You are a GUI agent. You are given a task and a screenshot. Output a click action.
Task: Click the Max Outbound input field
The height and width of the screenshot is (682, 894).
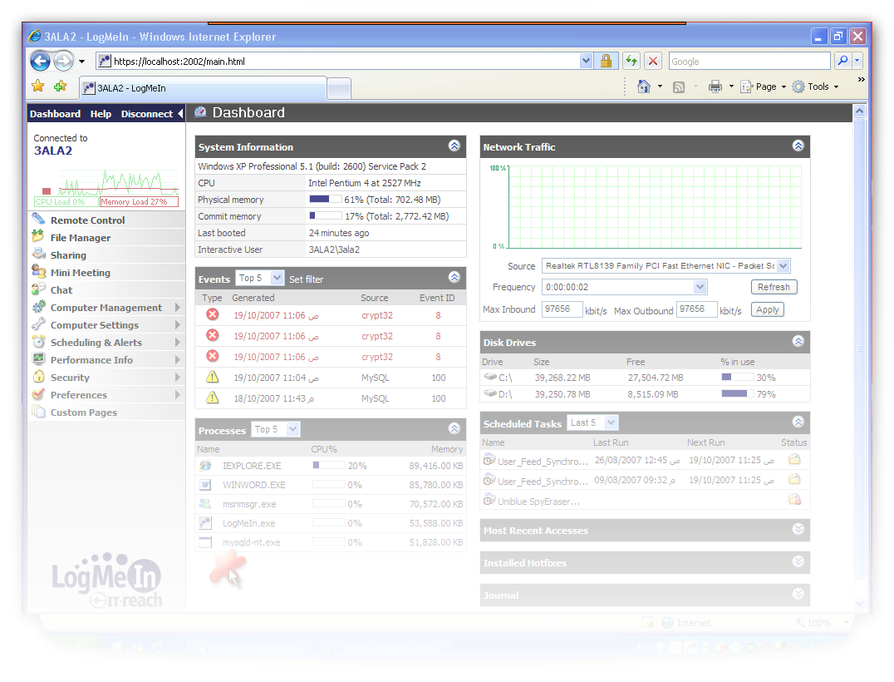point(696,309)
